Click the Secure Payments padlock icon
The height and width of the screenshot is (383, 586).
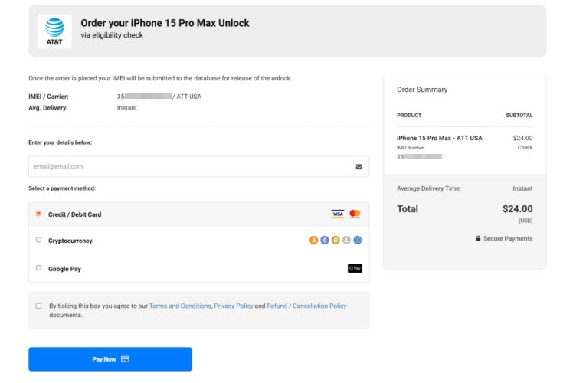(478, 239)
